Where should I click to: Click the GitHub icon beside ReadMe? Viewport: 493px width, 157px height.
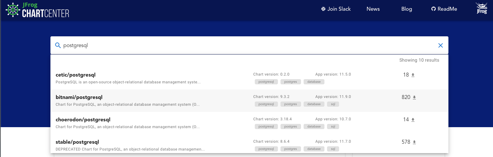433,9
